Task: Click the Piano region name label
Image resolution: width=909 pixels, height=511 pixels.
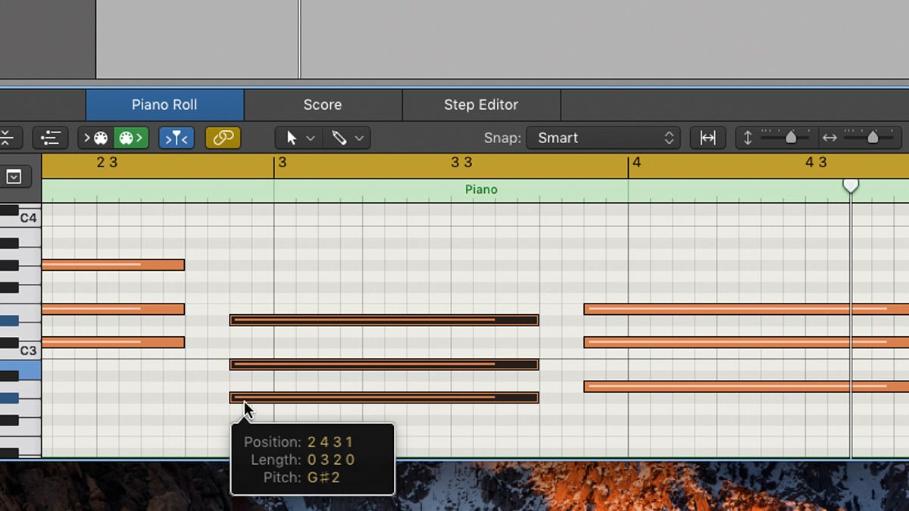Action: click(482, 189)
